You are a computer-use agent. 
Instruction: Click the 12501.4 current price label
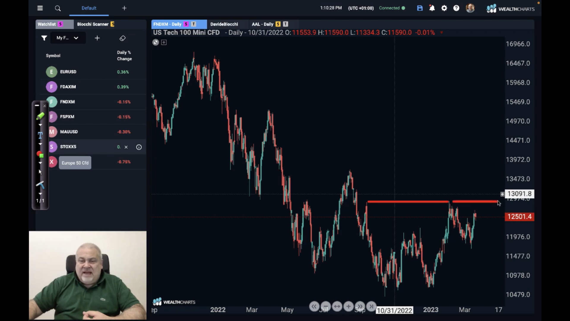tap(520, 217)
